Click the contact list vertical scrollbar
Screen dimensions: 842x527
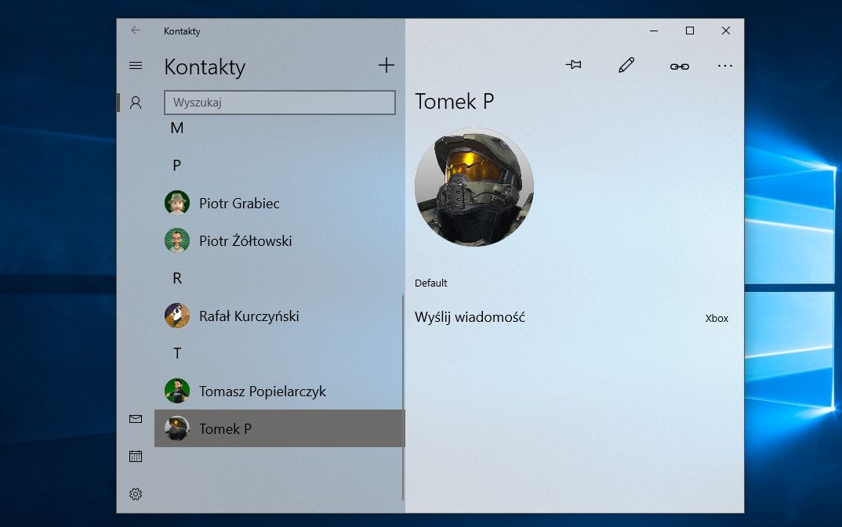pos(403,397)
